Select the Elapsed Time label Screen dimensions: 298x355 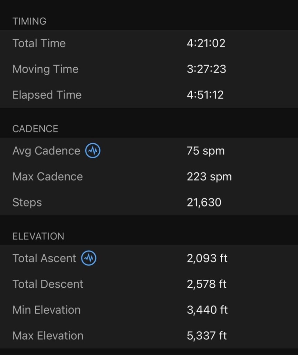[47, 95]
